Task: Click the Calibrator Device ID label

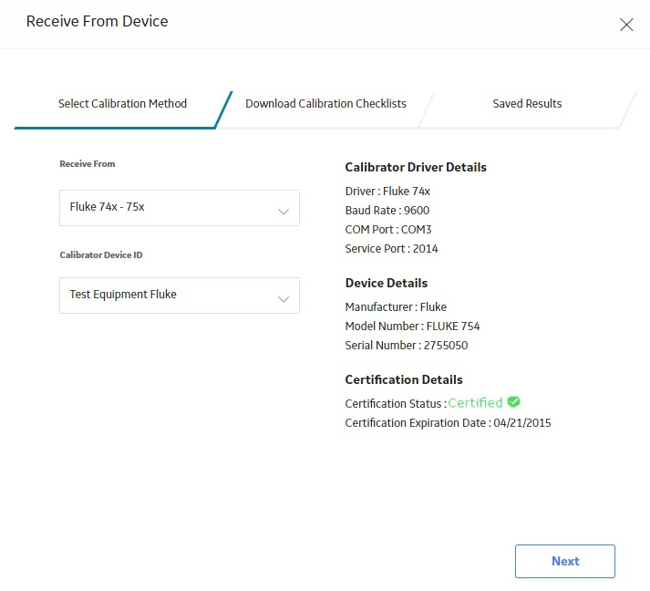Action: click(101, 255)
